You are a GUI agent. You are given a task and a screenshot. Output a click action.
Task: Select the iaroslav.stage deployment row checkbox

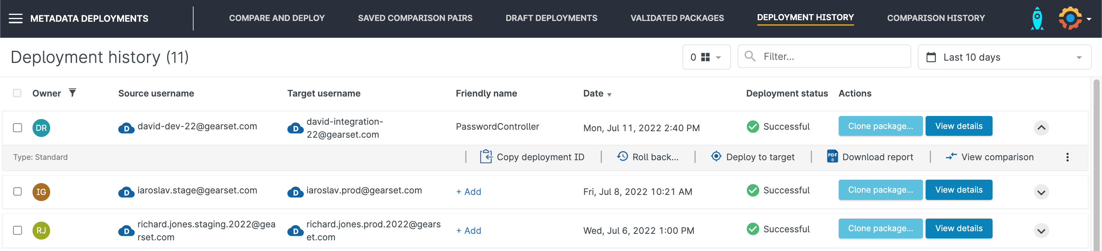(x=18, y=192)
